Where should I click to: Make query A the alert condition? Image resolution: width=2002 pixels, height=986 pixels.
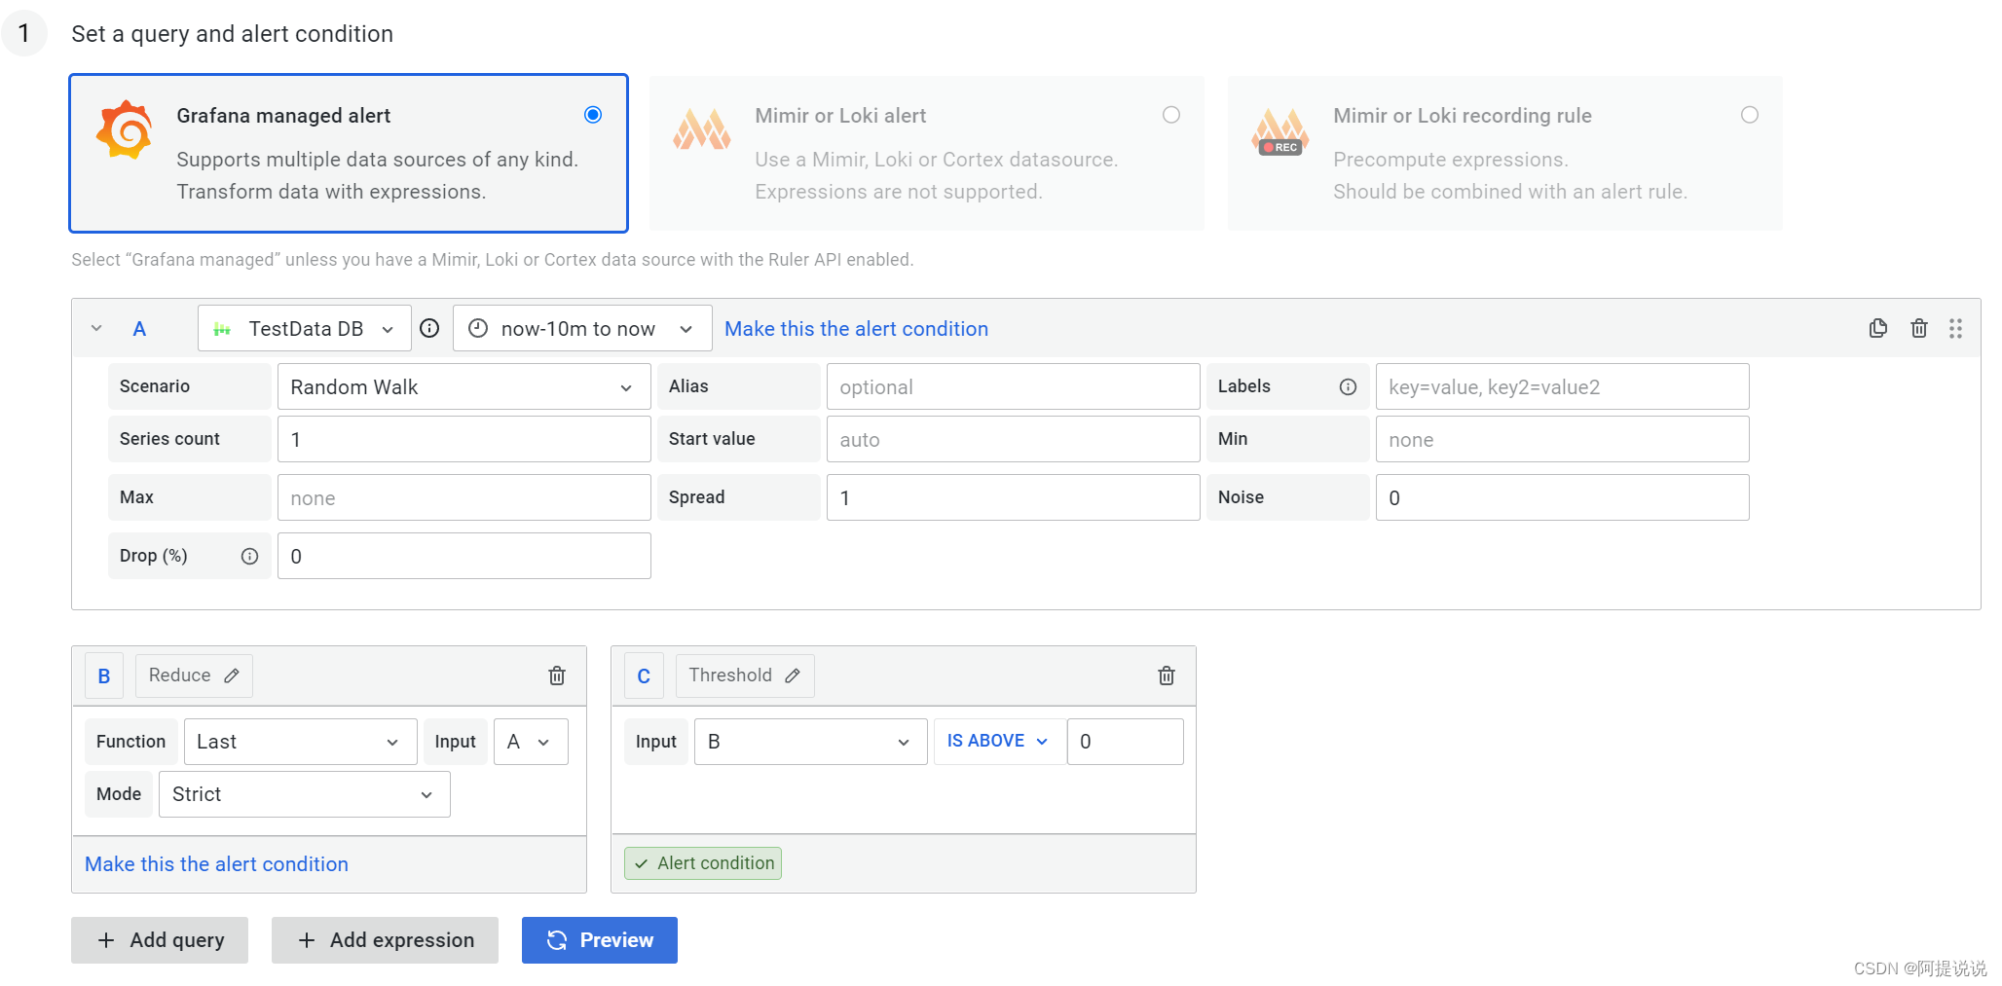(x=856, y=329)
